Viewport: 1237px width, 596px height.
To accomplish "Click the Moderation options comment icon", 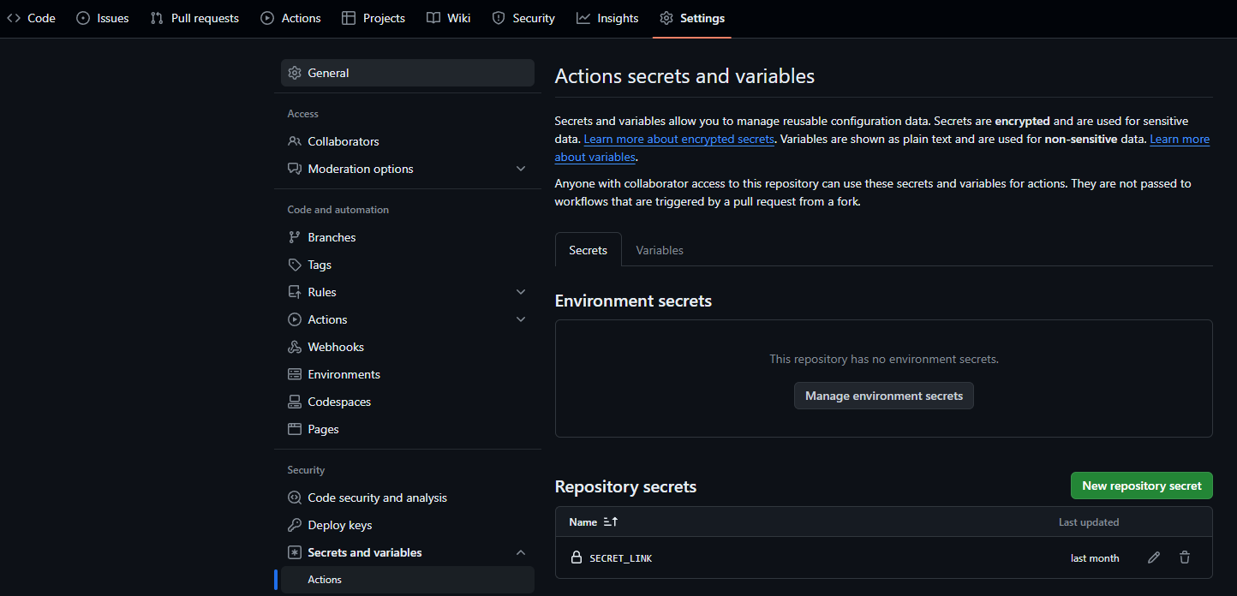I will point(295,169).
